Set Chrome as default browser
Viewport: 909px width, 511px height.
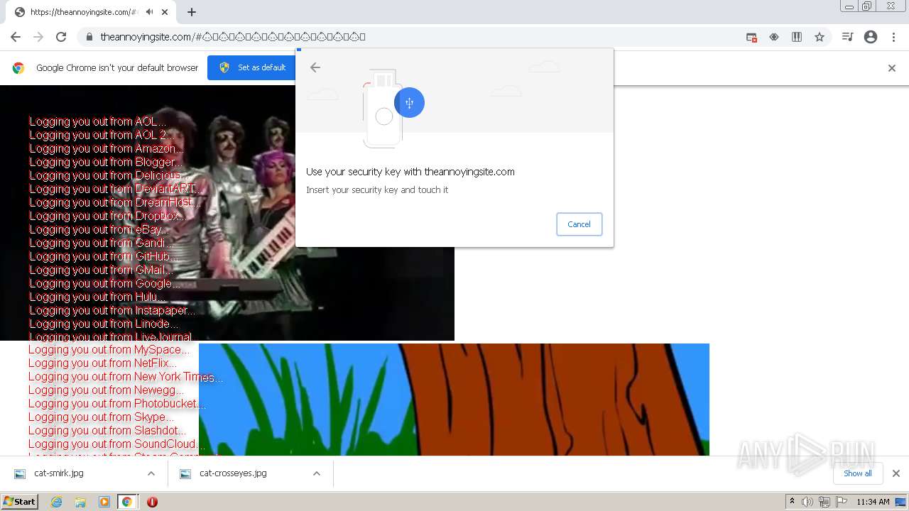pyautogui.click(x=254, y=67)
